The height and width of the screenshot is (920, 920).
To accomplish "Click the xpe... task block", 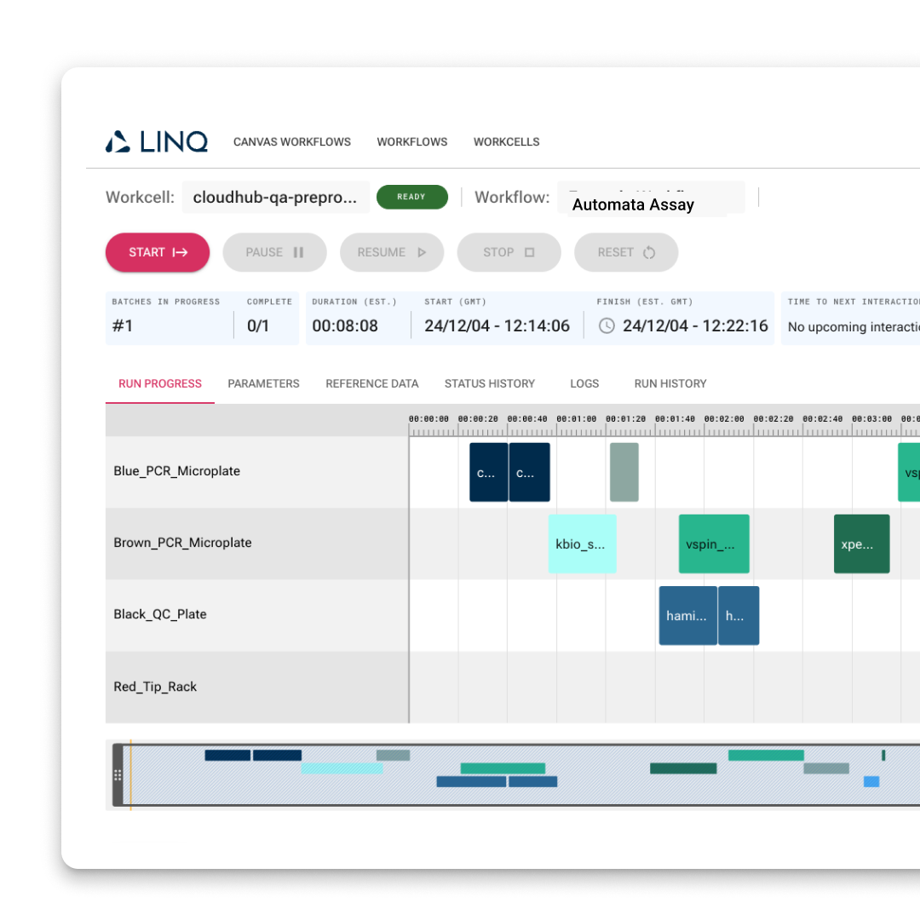I will [862, 543].
